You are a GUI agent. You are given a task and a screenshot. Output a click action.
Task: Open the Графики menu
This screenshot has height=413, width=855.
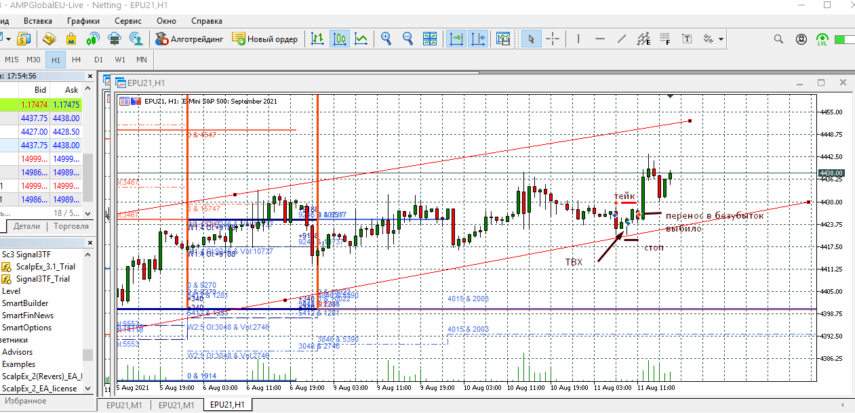pos(83,21)
